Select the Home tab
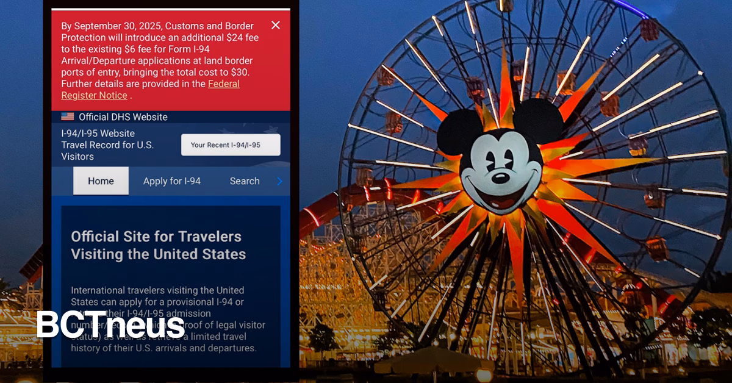732x383 pixels. 101,181
